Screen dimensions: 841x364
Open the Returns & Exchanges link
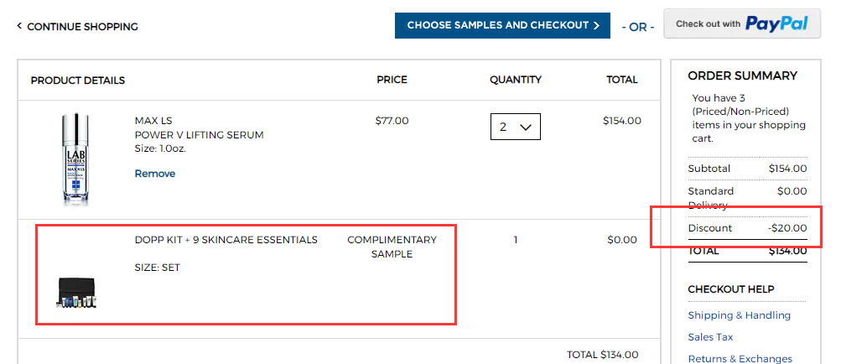tap(740, 358)
